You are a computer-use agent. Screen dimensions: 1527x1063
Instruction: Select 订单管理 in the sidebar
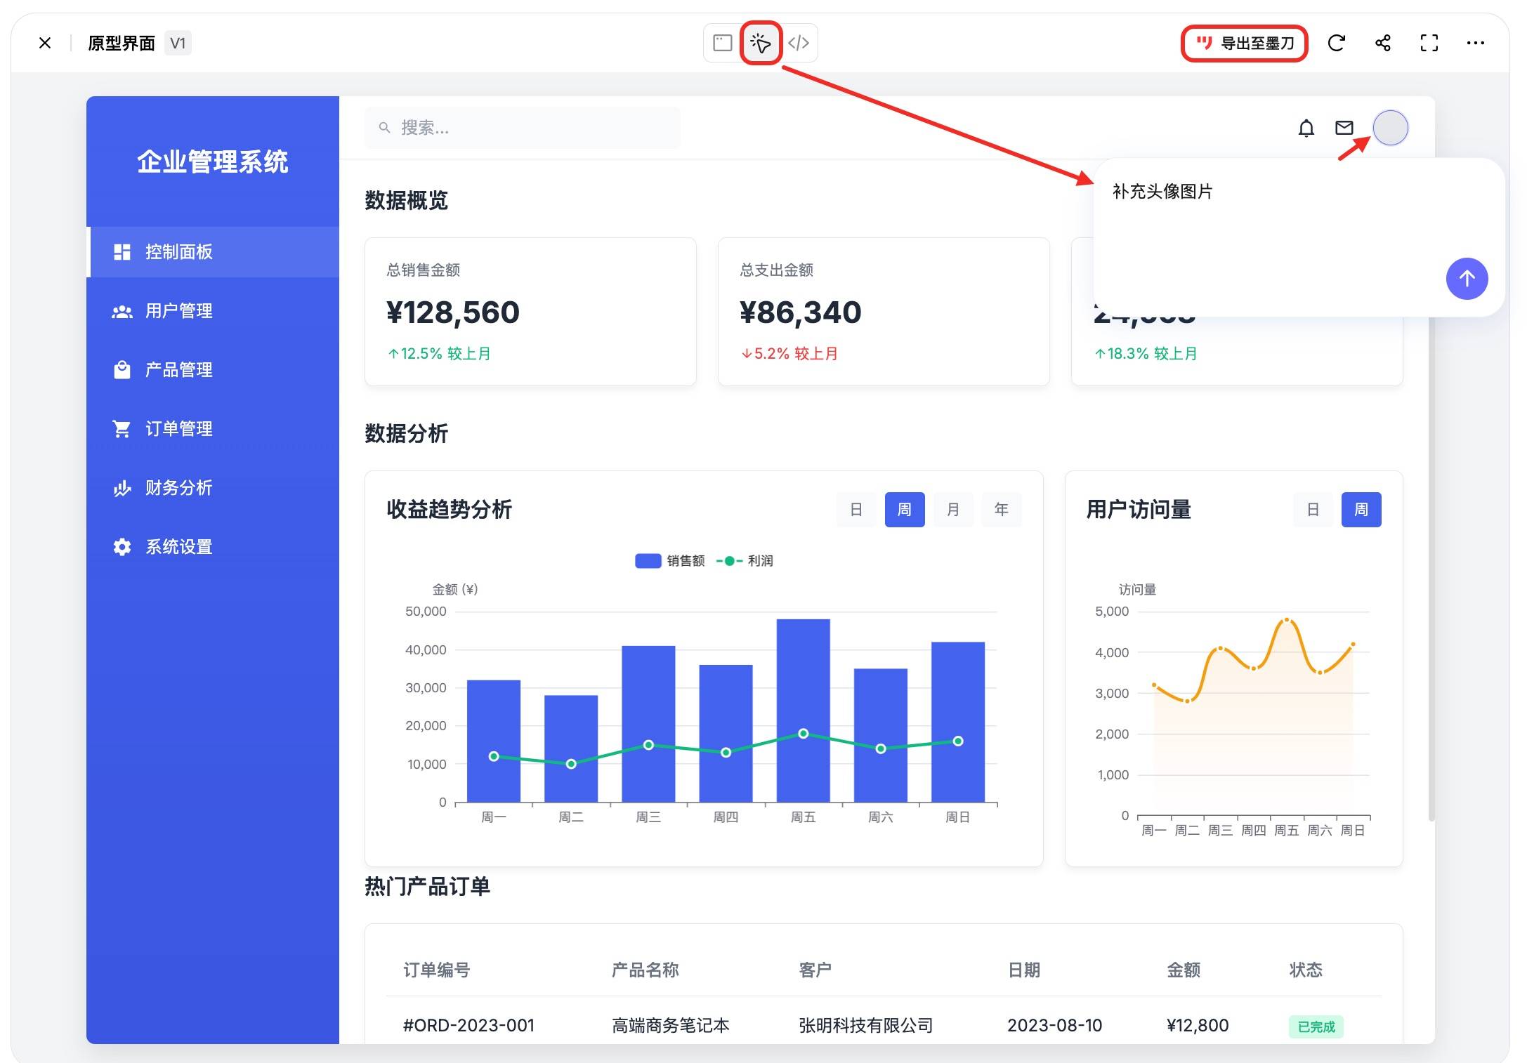coord(213,429)
